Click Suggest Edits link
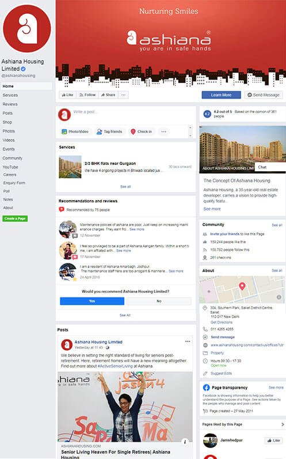The width and height of the screenshot is (286, 459). click(x=221, y=373)
